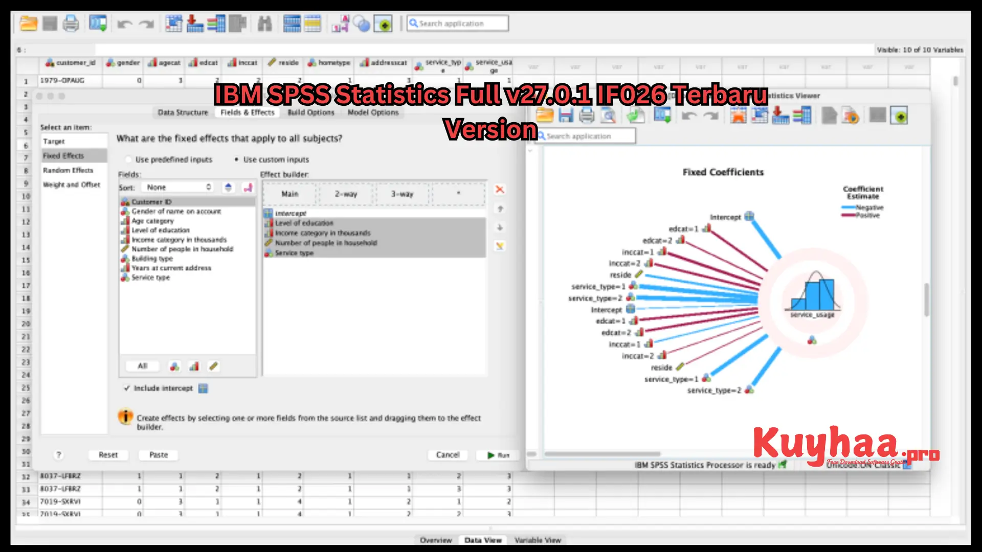The width and height of the screenshot is (982, 552).
Task: Click the question mark help button
Action: (x=59, y=455)
